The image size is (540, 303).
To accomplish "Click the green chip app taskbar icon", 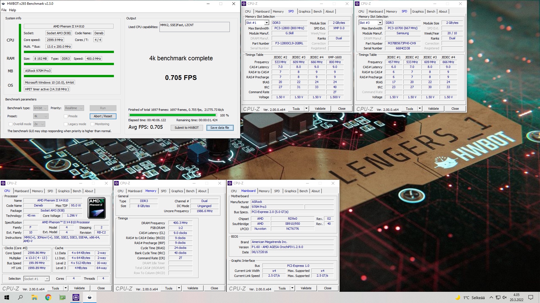I will [x=62, y=297].
